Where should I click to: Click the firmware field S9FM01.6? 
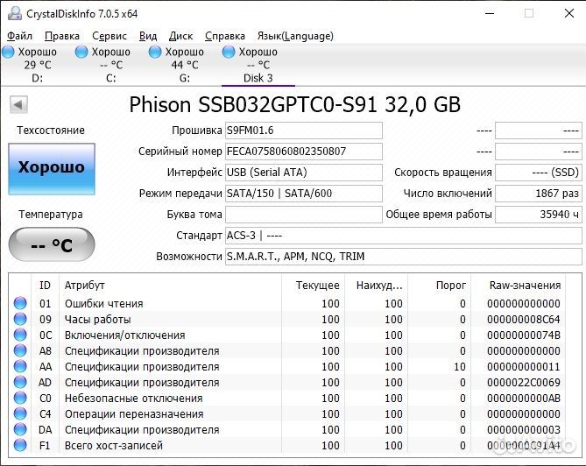[303, 131]
